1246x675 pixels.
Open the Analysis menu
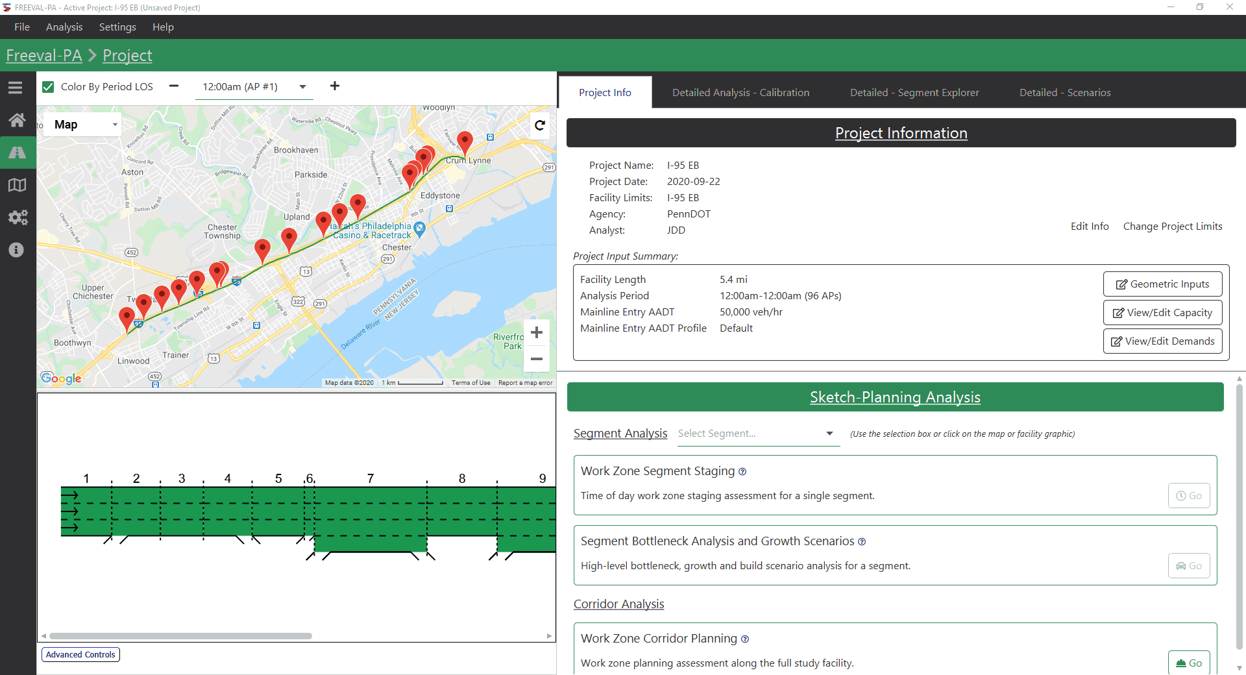pos(64,27)
